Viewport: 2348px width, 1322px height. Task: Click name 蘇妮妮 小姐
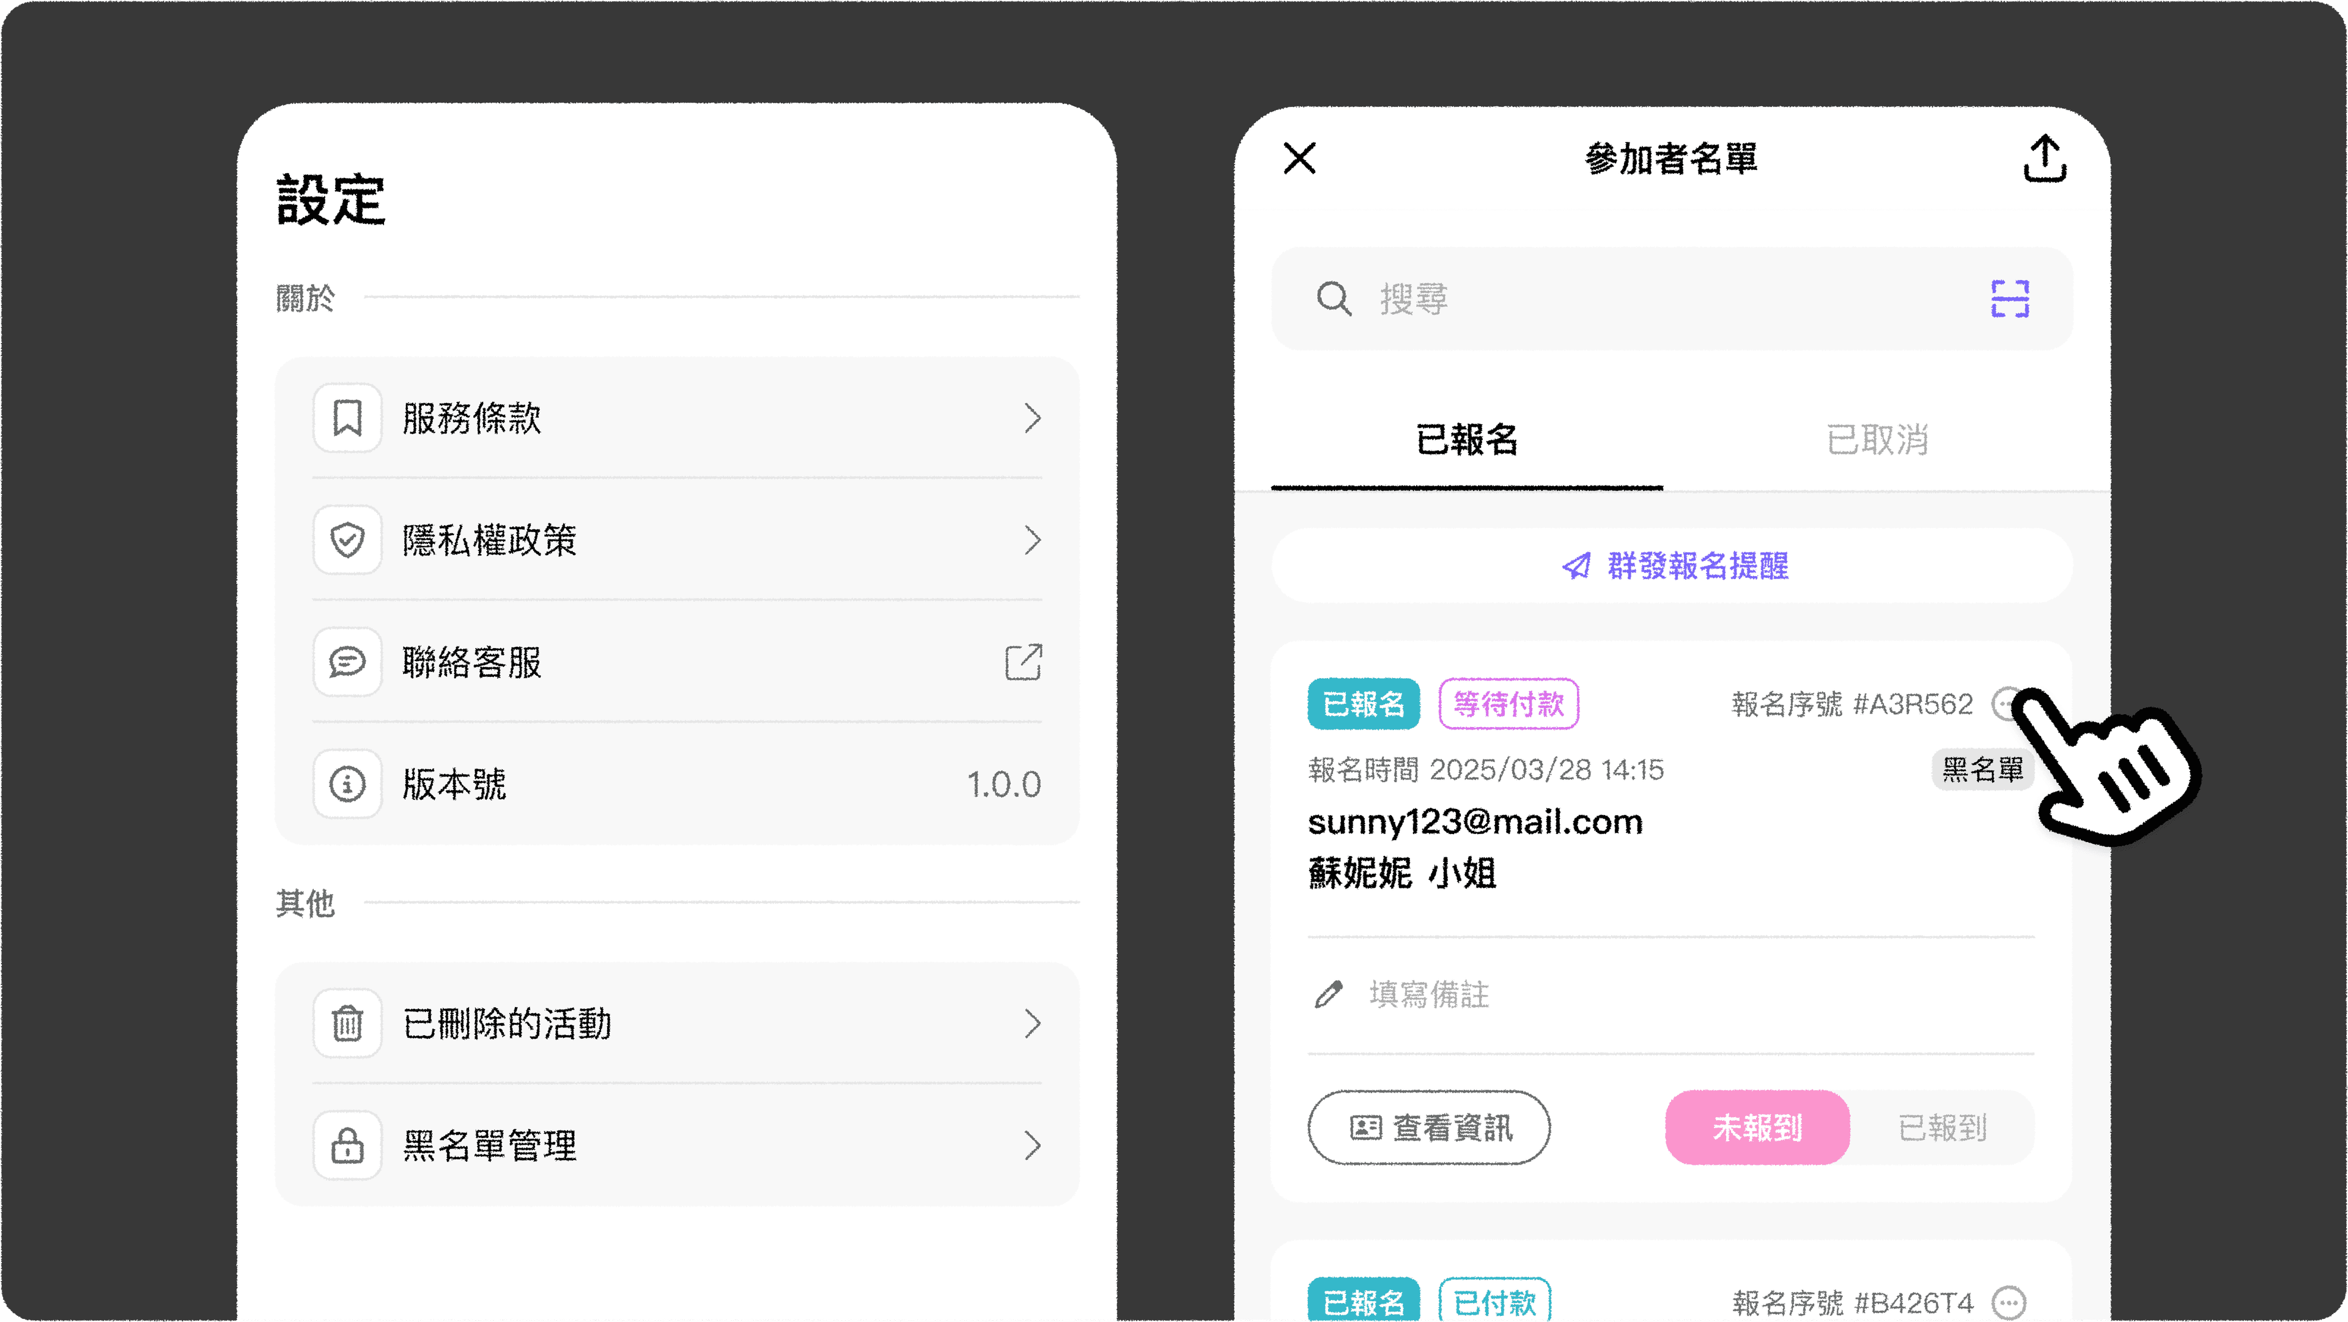point(1402,873)
